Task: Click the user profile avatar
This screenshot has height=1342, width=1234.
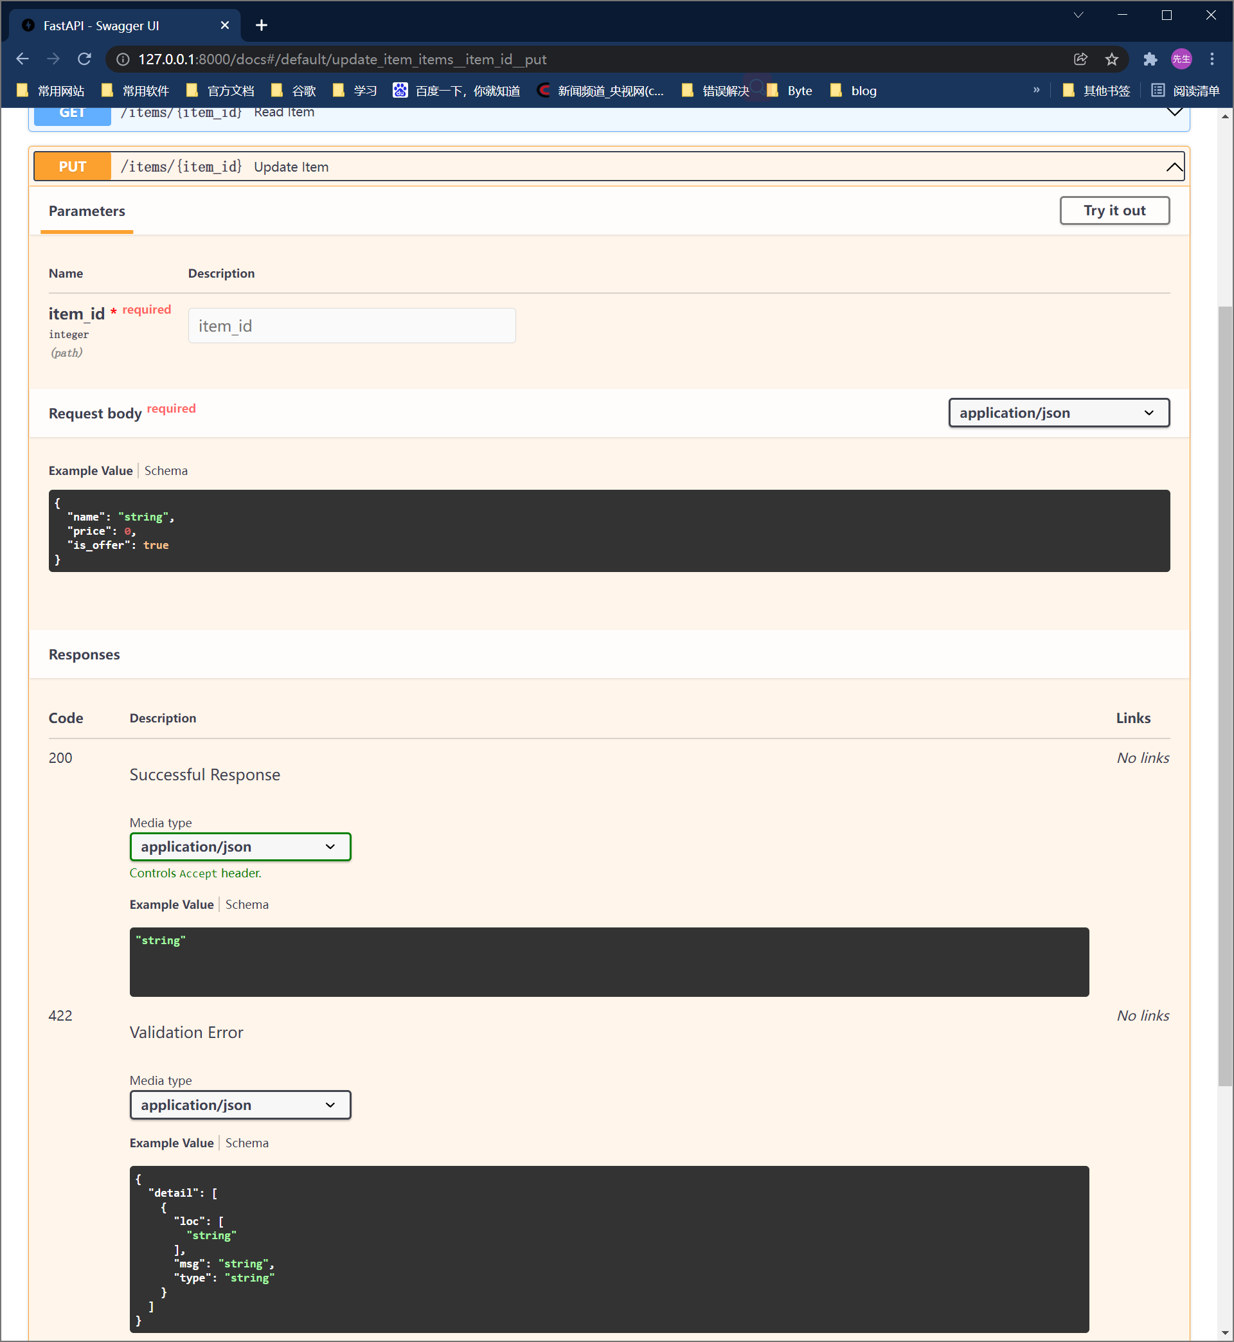Action: pos(1181,59)
